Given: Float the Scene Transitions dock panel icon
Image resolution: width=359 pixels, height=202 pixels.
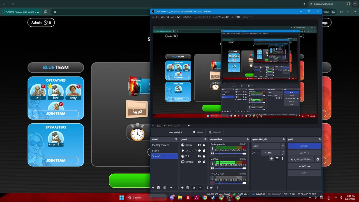Looking at the screenshot, I should click(284, 139).
